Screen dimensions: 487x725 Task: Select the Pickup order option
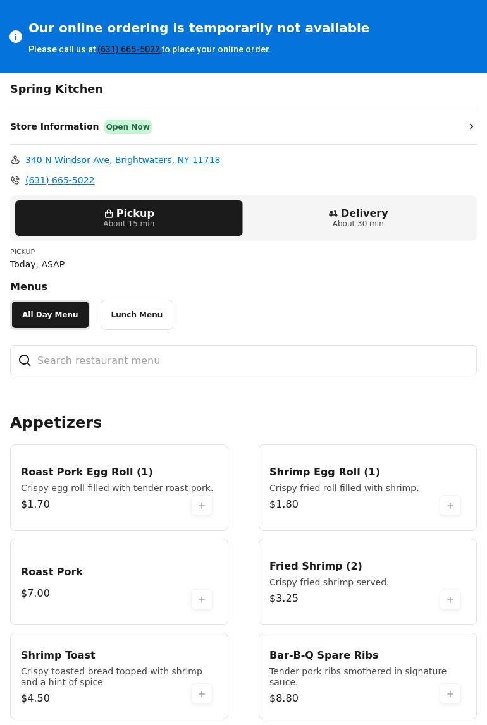point(129,218)
